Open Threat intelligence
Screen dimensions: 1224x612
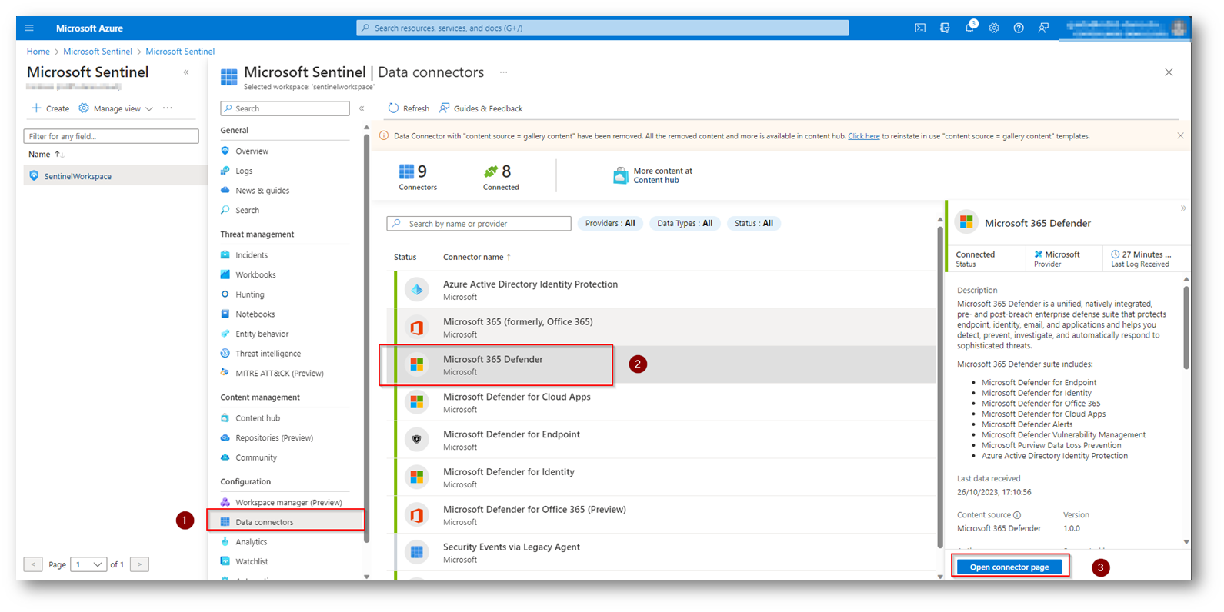268,354
